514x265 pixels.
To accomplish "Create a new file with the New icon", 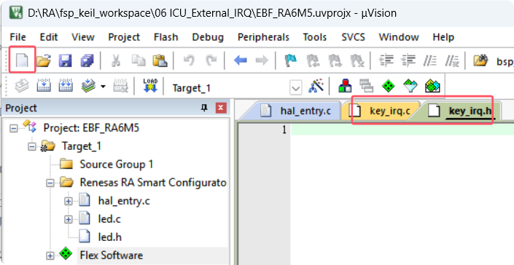I will (22, 61).
